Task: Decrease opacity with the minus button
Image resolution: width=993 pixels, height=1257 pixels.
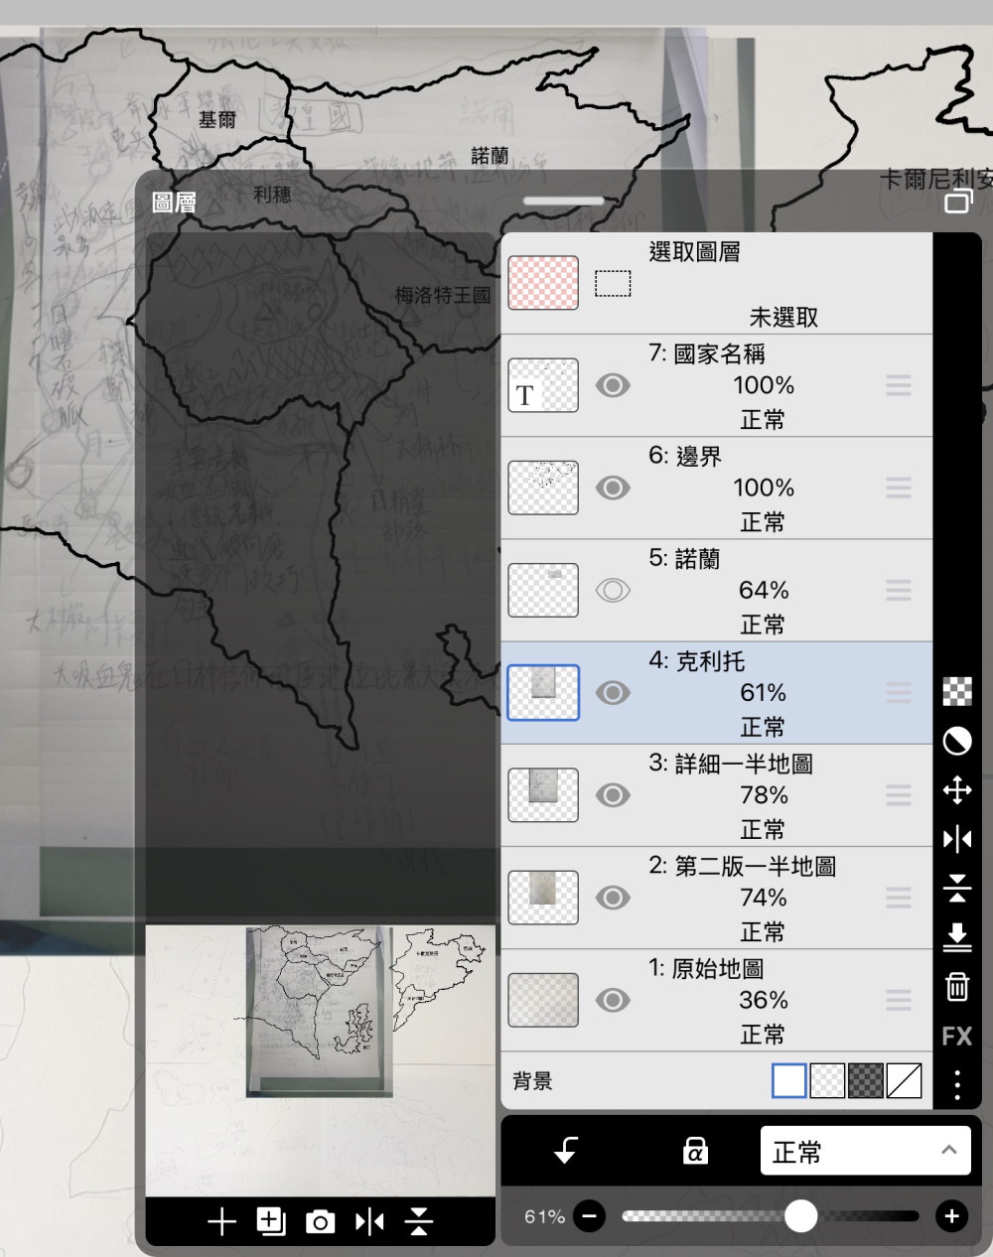Action: pyautogui.click(x=590, y=1216)
